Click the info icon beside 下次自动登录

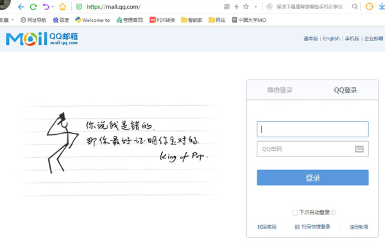(334, 212)
